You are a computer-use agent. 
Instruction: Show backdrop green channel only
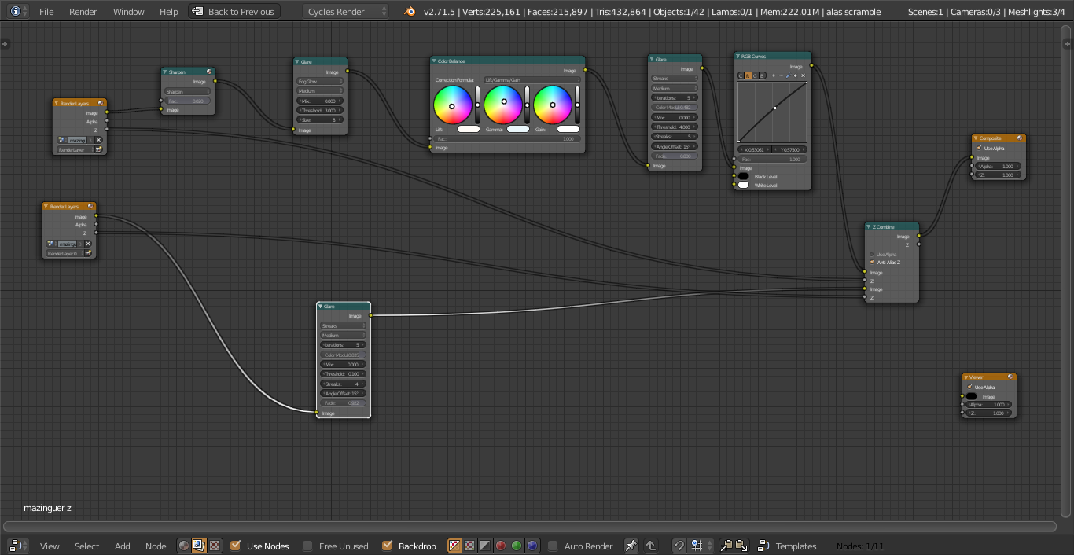tap(517, 546)
